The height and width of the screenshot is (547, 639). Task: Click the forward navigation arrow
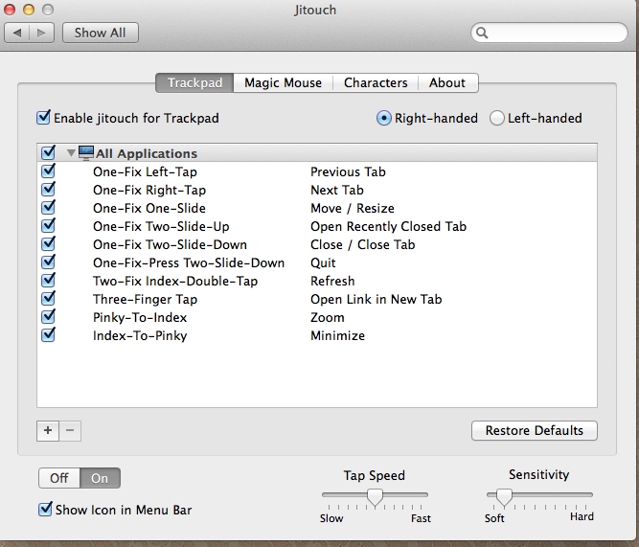[x=41, y=33]
